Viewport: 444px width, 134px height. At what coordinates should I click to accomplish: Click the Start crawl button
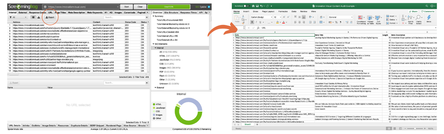127,6
